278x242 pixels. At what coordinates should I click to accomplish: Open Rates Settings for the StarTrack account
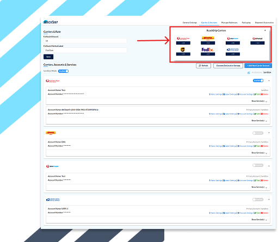click(x=215, y=181)
